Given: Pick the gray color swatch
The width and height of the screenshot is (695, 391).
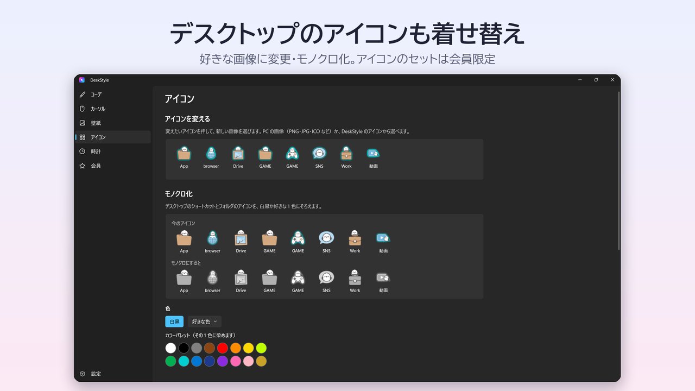Looking at the screenshot, I should click(x=197, y=348).
